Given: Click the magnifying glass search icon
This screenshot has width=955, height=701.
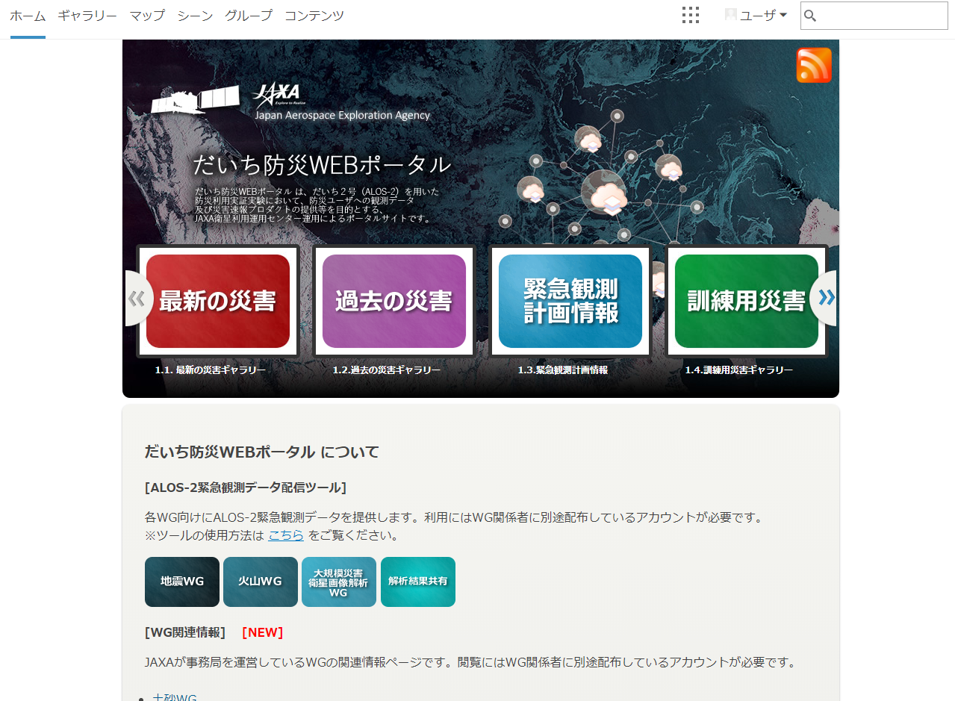Looking at the screenshot, I should pyautogui.click(x=811, y=15).
